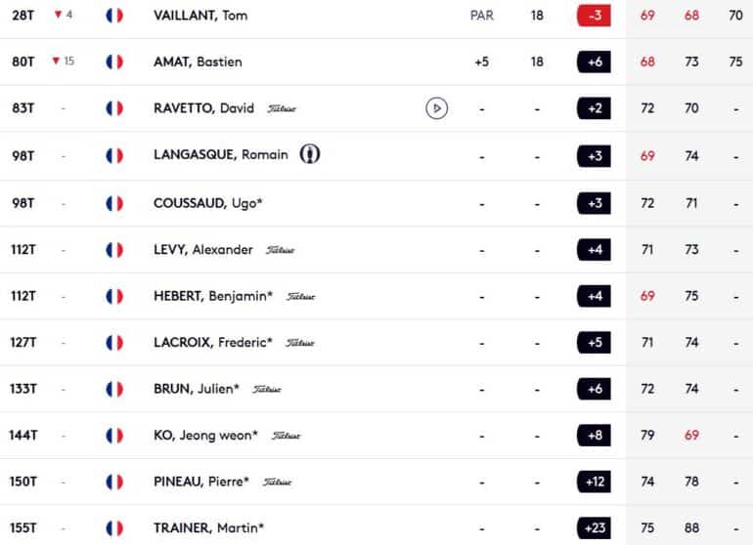Click Amat's down 15 position change indicator

pos(63,61)
